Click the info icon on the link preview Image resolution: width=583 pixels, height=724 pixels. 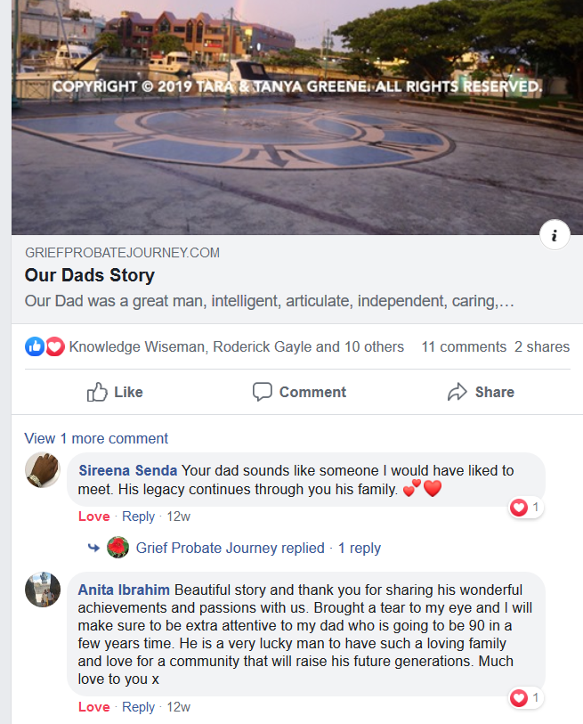click(555, 235)
